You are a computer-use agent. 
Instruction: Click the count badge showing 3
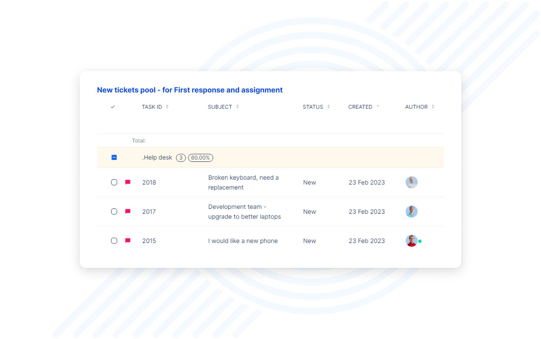(x=181, y=158)
